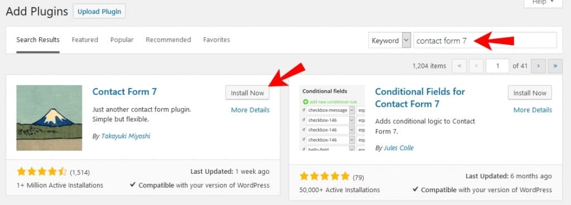The height and width of the screenshot is (205, 571).
Task: Switch to the Search Results tab
Action: tap(38, 40)
